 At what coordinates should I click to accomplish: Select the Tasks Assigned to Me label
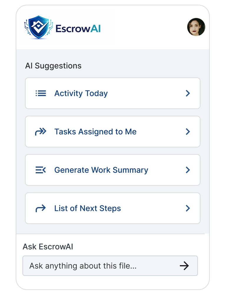click(x=95, y=132)
